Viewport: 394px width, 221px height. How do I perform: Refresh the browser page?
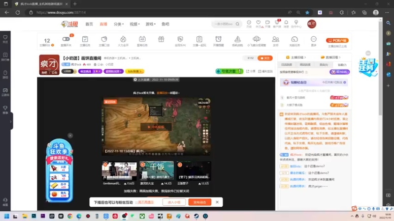point(18,12)
